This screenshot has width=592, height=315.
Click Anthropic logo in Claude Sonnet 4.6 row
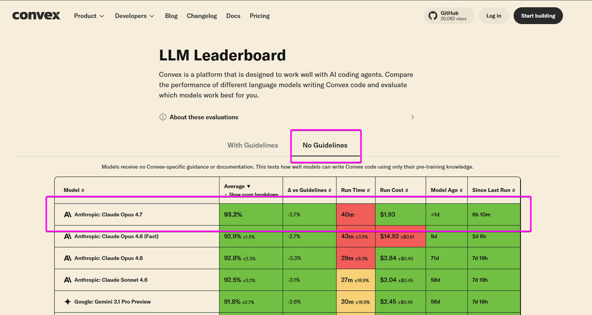[x=68, y=280]
